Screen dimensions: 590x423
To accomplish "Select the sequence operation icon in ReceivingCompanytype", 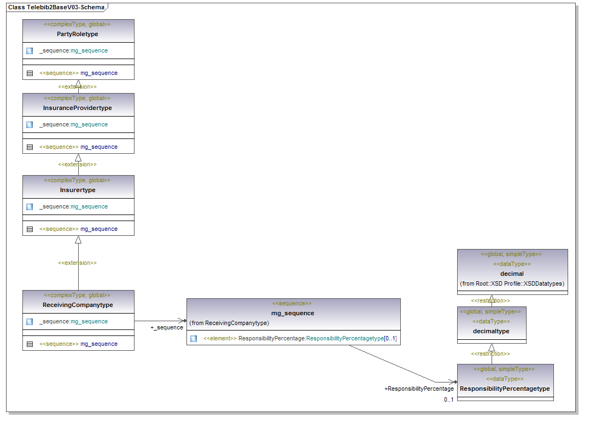I will point(30,344).
